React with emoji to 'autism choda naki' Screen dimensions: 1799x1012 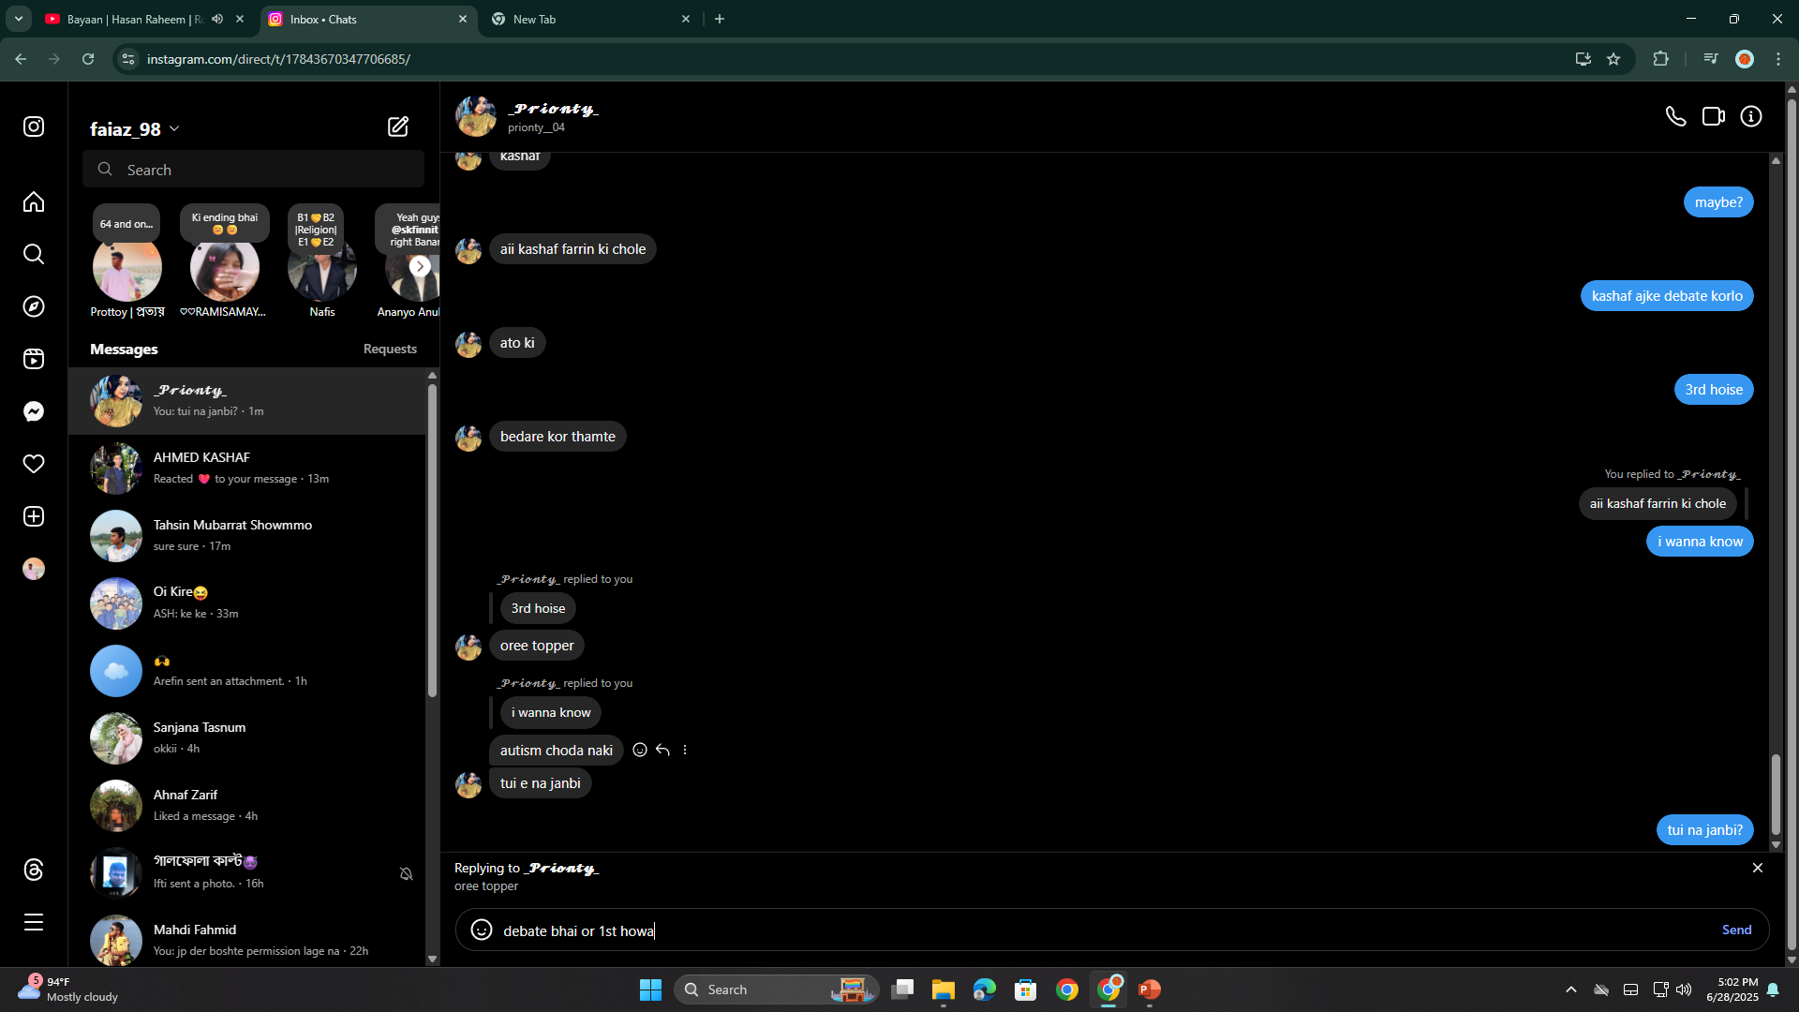pyautogui.click(x=640, y=750)
